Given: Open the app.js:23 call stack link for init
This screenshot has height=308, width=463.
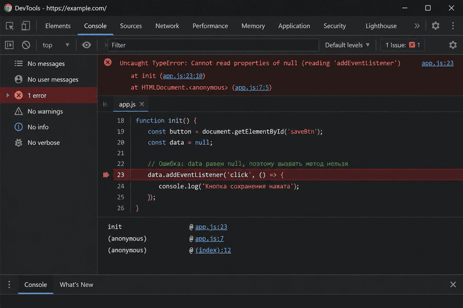Looking at the screenshot, I should (211, 227).
